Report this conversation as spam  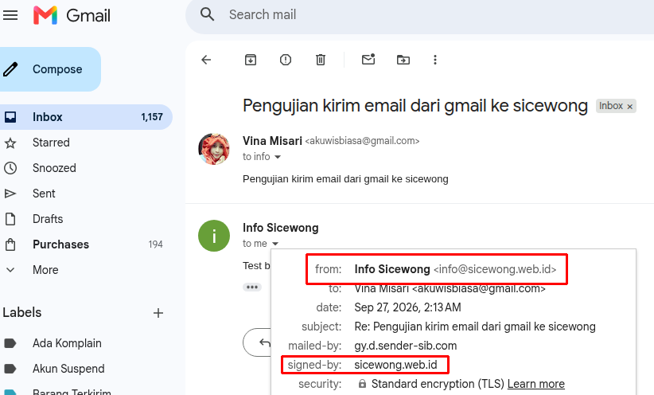pos(286,60)
